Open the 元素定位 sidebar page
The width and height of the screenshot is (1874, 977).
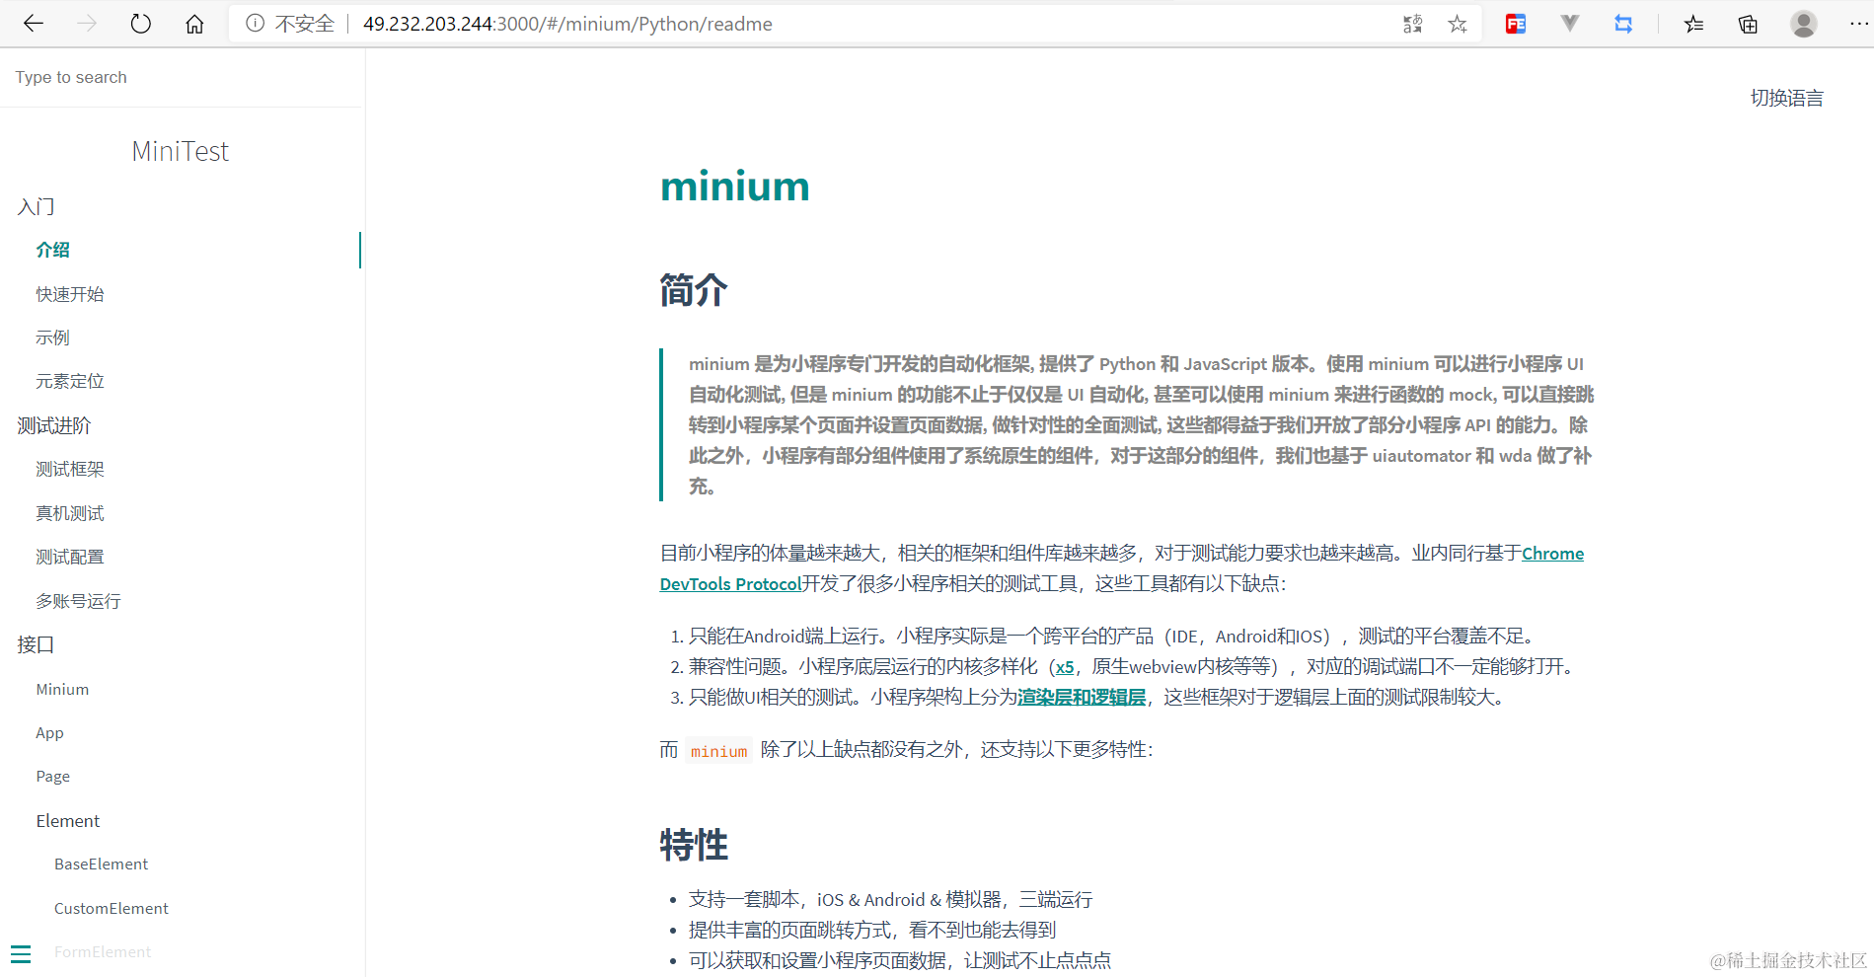coord(70,381)
